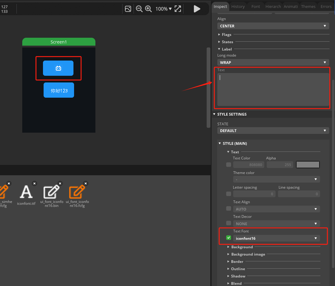Select the iconfont.ttf font asset
The image size is (335, 286).
tap(26, 192)
